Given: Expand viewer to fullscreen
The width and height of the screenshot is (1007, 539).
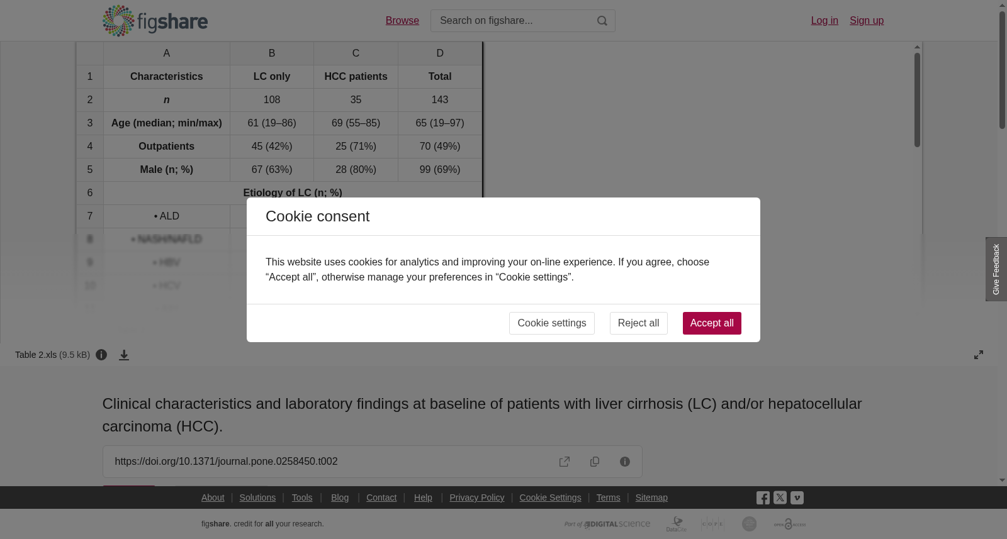Looking at the screenshot, I should coord(979,355).
